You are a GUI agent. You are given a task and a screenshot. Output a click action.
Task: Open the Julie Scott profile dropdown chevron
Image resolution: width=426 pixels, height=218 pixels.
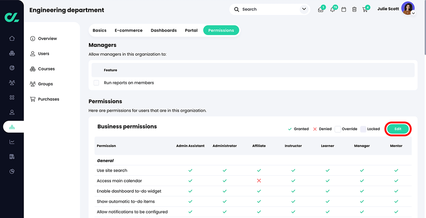pyautogui.click(x=413, y=13)
